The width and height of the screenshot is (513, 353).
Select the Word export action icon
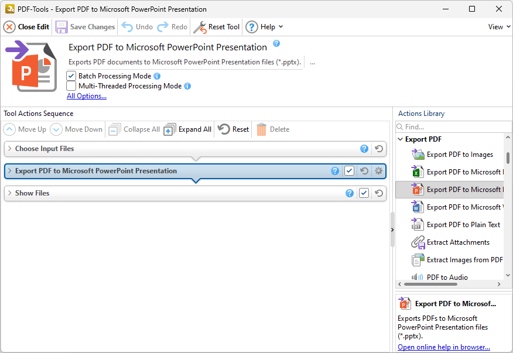pos(418,207)
